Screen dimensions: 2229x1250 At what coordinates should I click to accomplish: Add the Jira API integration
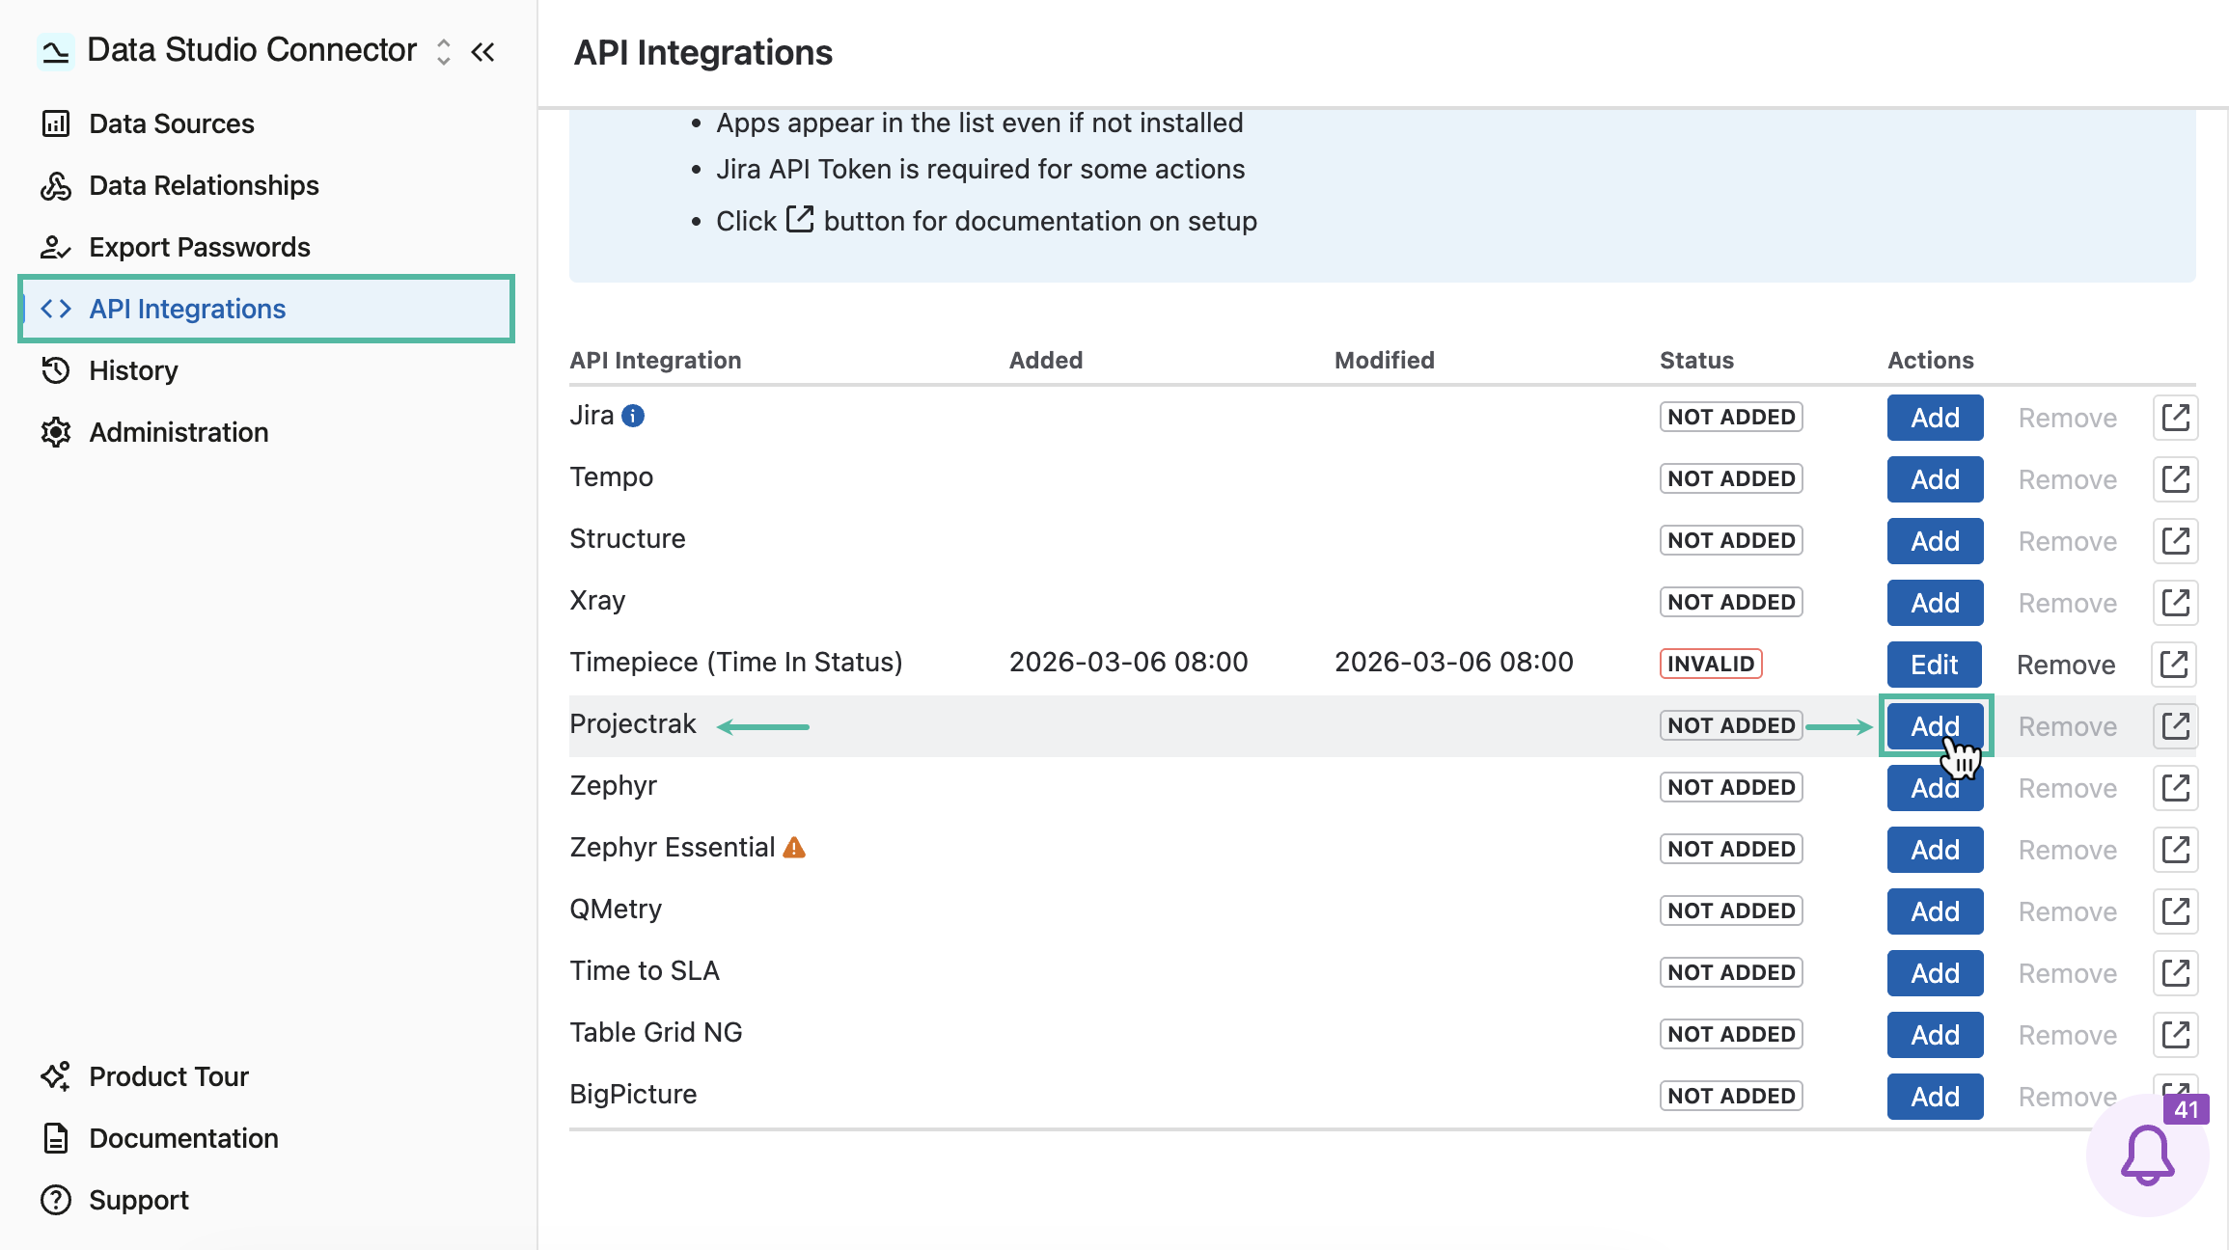[x=1935, y=418]
